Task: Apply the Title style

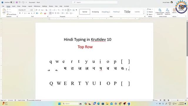Action: pyautogui.click(x=127, y=12)
